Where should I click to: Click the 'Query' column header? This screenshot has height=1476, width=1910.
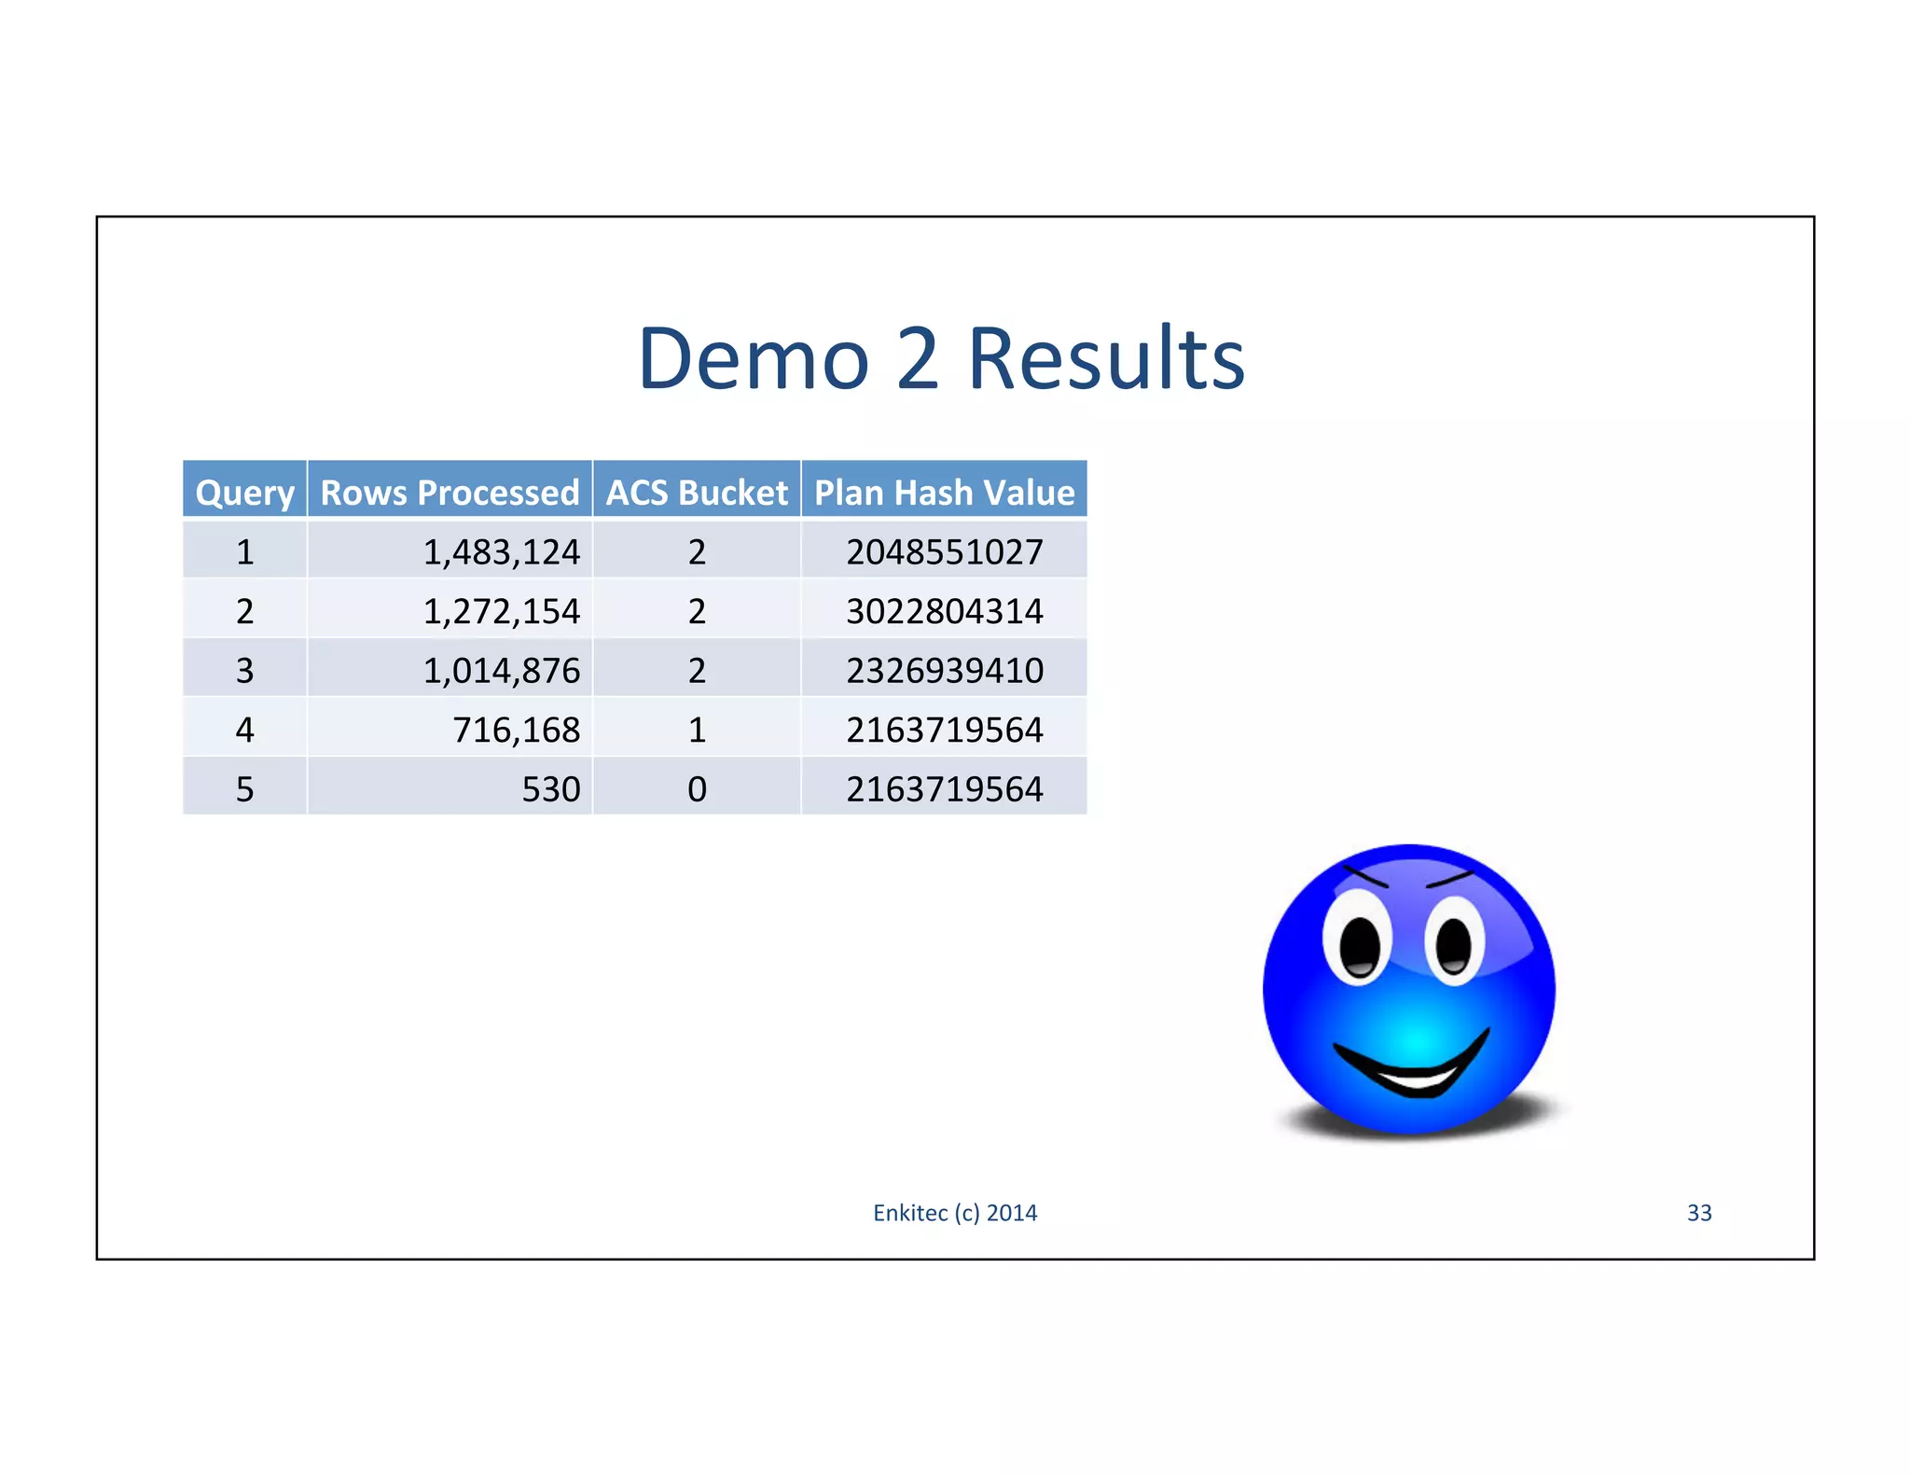(245, 491)
